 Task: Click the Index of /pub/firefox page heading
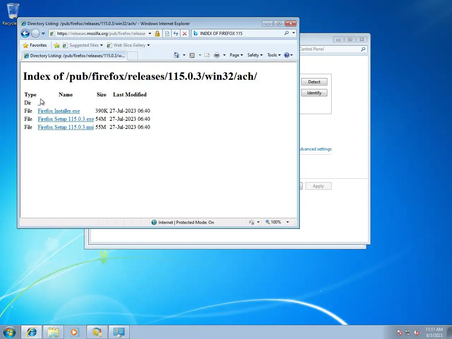[140, 76]
